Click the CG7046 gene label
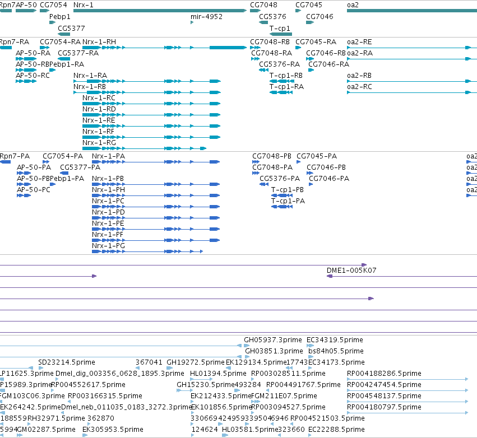 click(x=319, y=16)
